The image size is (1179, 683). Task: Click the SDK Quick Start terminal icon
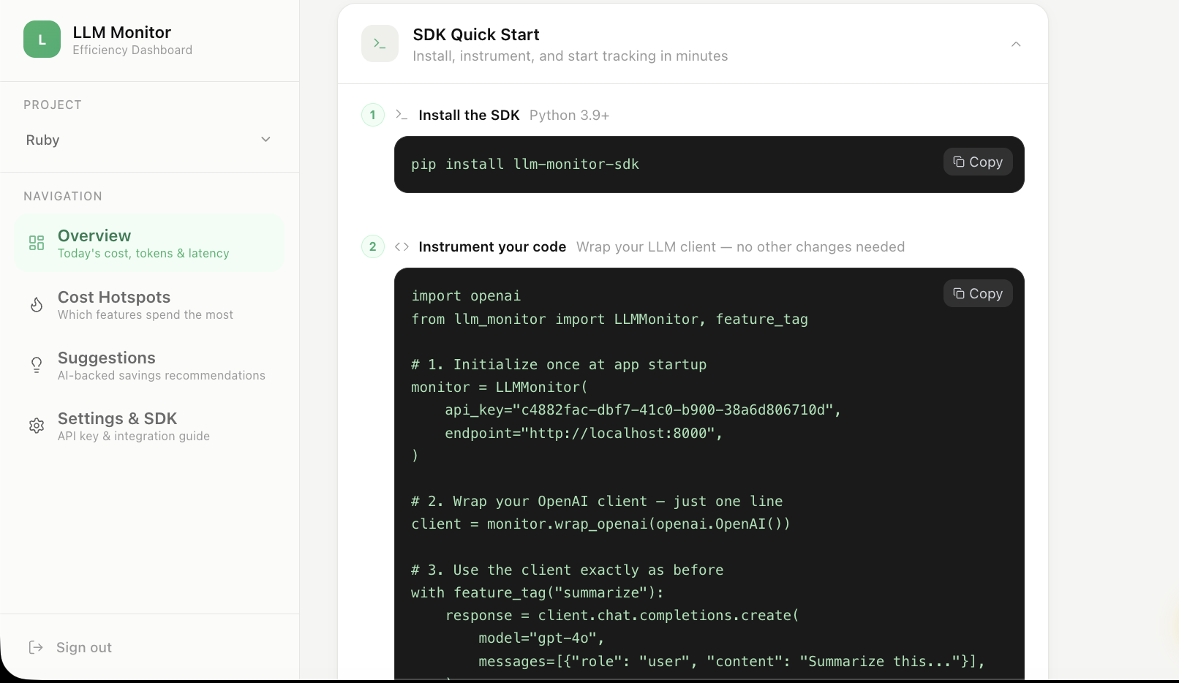click(x=380, y=44)
